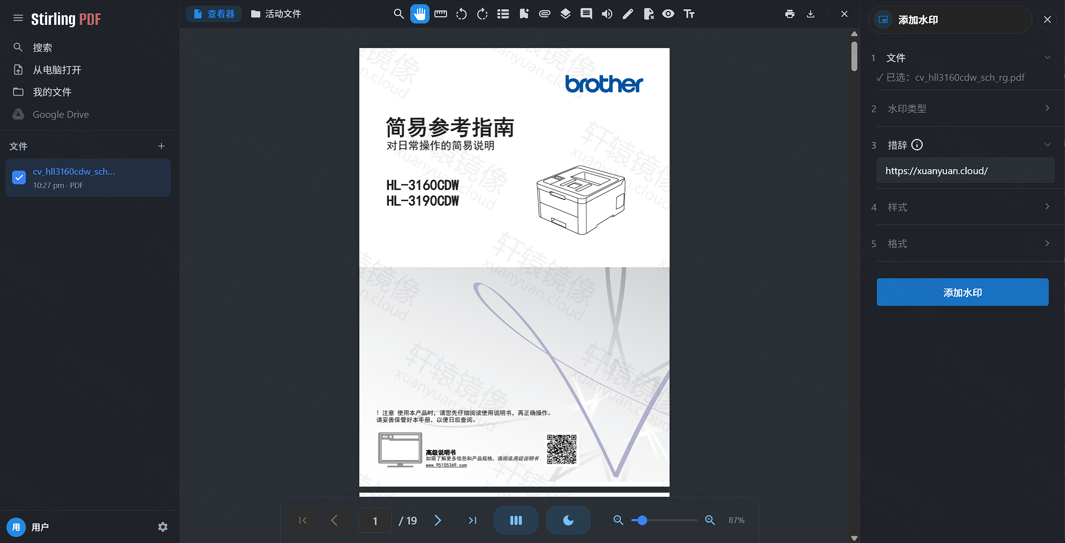Open the search tool in the viewer toolbar
This screenshot has width=1065, height=543.
point(398,14)
